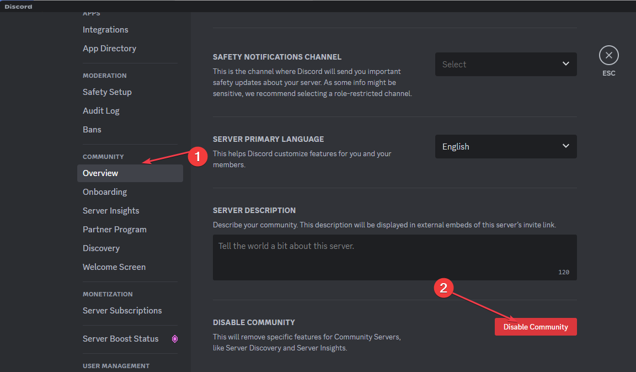
Task: Select Community Overview in sidebar
Action: [x=130, y=173]
